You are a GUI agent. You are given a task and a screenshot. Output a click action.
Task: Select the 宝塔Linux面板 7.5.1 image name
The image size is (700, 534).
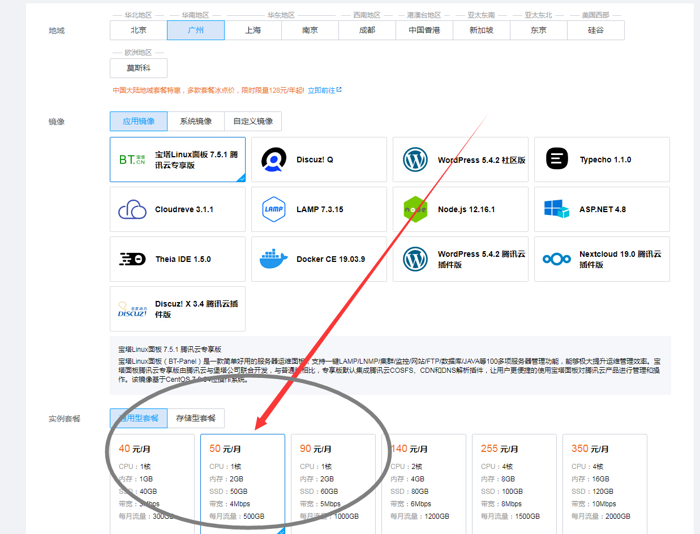(196, 160)
